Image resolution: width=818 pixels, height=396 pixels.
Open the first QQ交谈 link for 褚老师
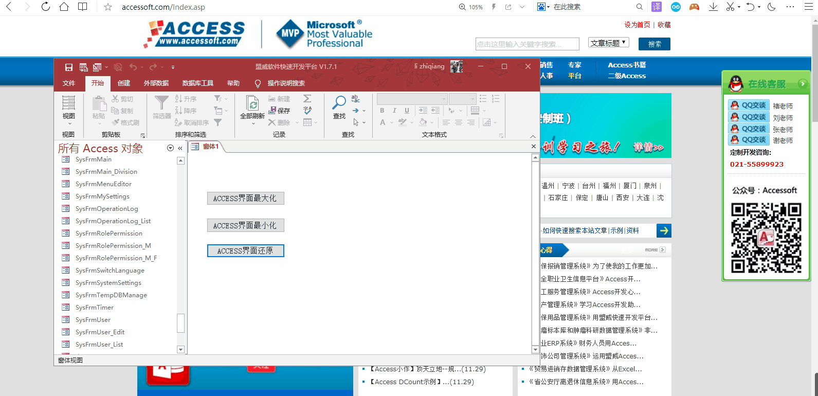[749, 105]
